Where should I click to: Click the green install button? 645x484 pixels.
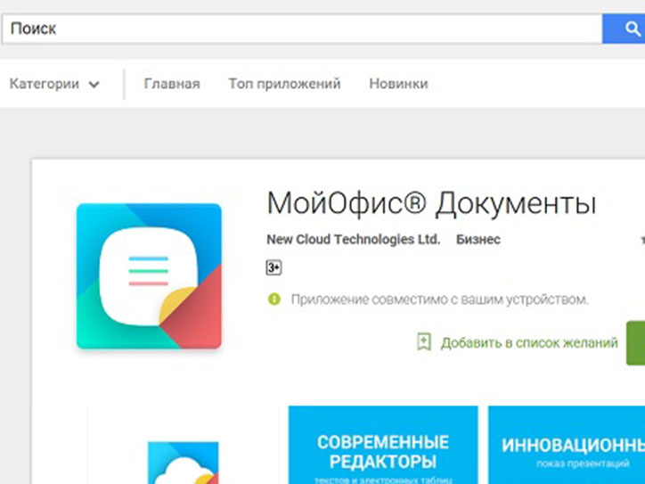click(635, 343)
